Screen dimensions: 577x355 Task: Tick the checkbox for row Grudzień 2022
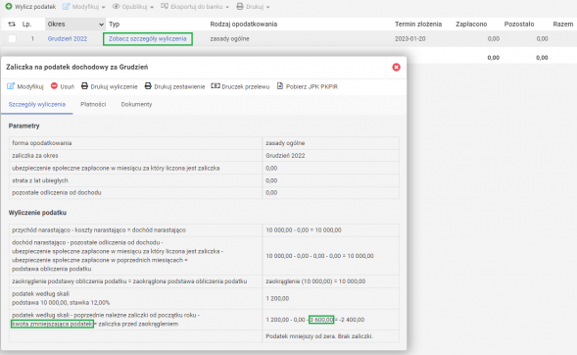pyautogui.click(x=12, y=38)
